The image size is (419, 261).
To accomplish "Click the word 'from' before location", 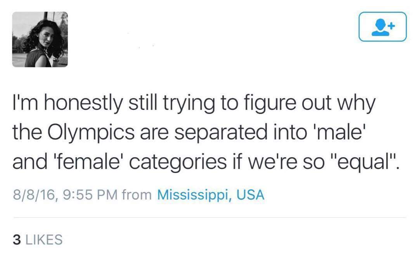I will click(137, 194).
